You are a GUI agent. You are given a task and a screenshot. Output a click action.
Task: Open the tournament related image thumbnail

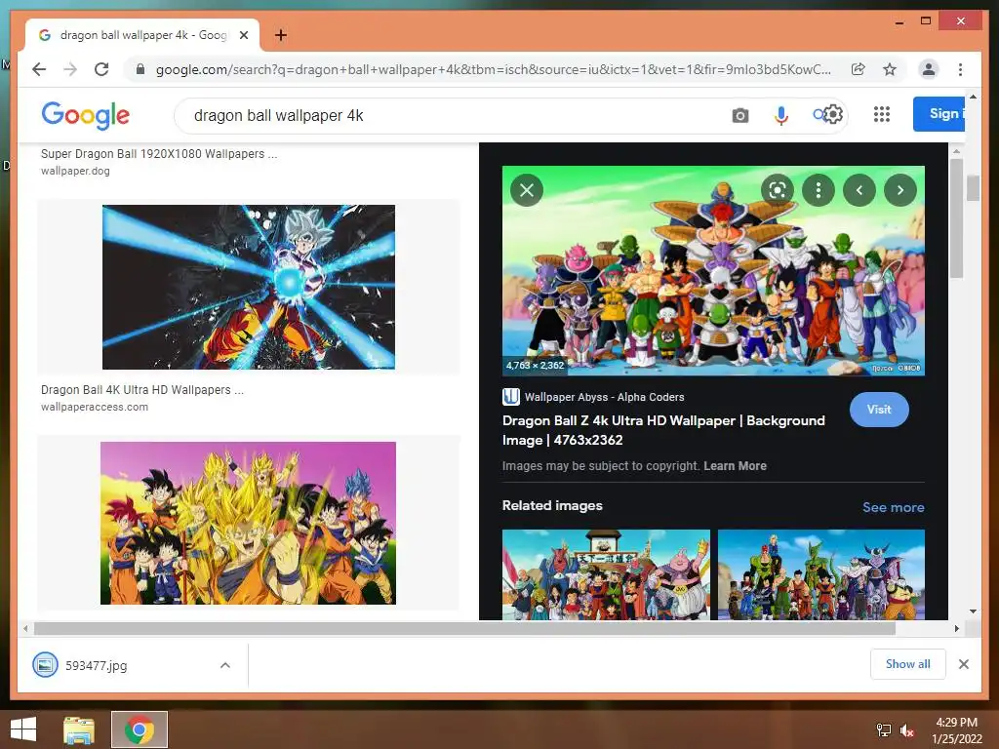[x=605, y=573]
